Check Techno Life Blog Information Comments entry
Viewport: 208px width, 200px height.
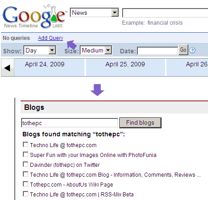tap(25, 174)
